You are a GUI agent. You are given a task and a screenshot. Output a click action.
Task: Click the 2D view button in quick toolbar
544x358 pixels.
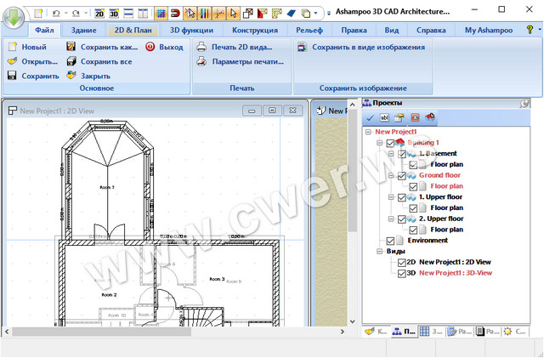point(99,14)
